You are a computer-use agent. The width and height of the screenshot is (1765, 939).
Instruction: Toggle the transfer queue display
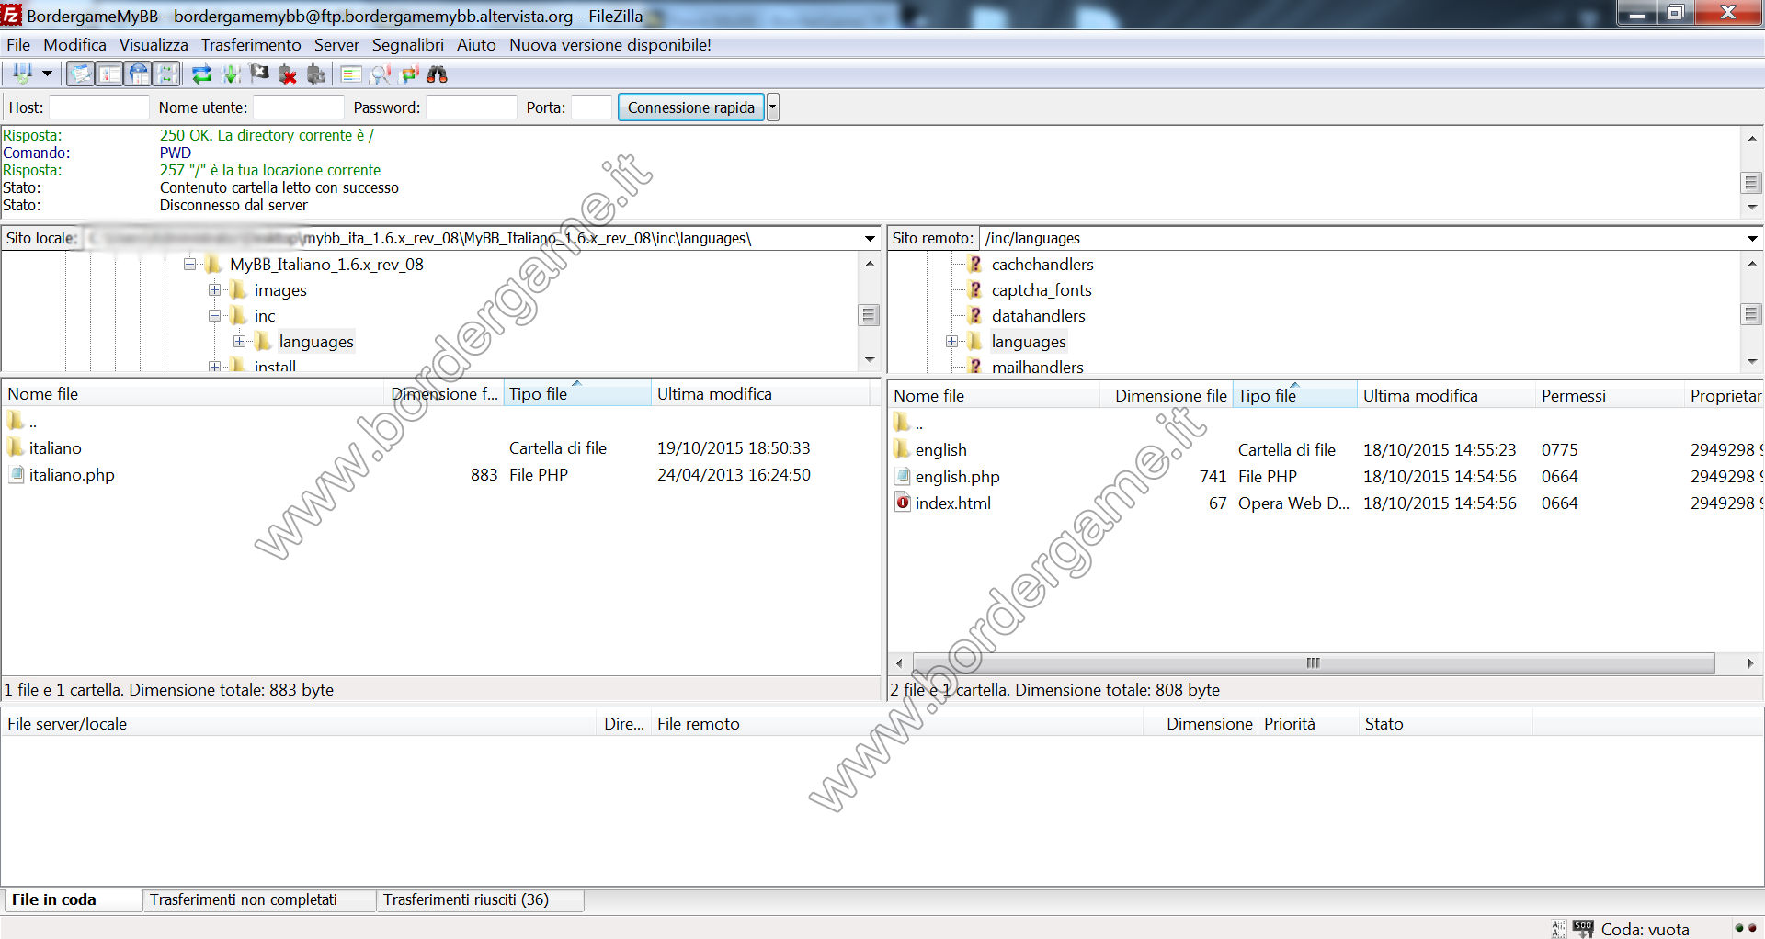166,74
